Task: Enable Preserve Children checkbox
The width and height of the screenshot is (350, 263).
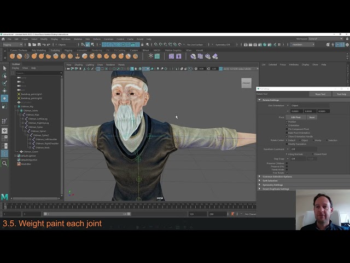Action: [x=287, y=163]
